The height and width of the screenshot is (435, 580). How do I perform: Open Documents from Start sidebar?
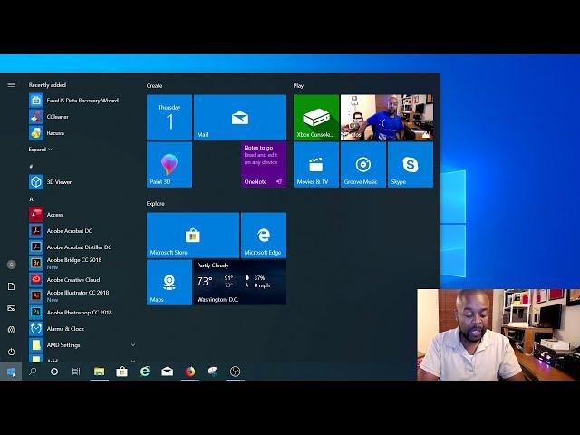12,286
